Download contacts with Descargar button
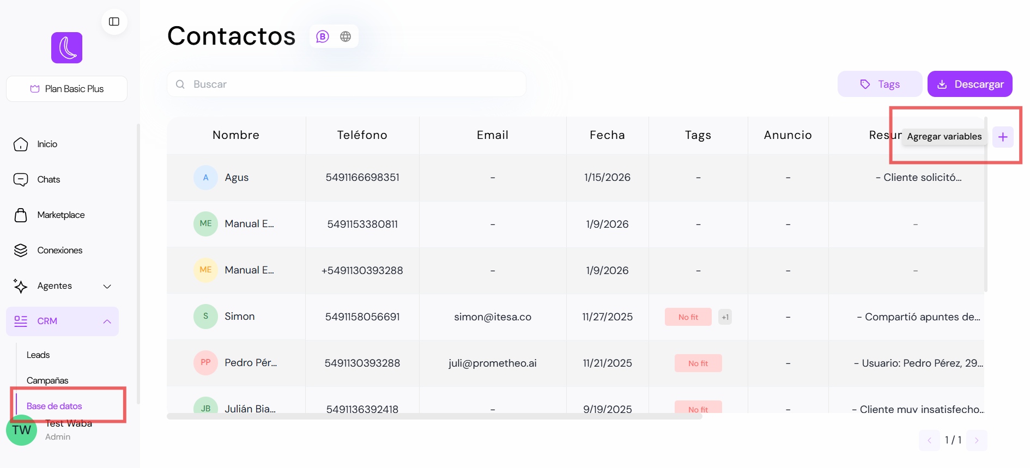 [x=970, y=84]
